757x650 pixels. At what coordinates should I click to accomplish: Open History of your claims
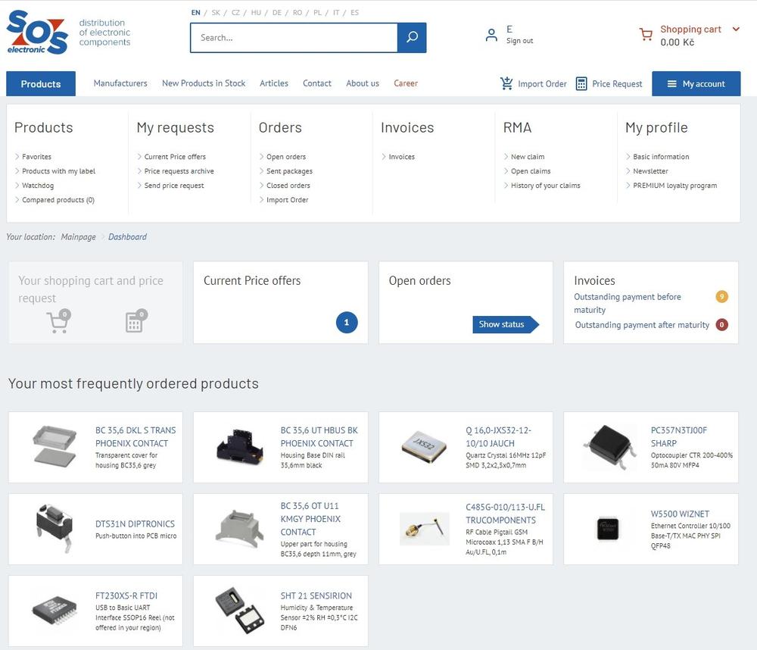point(546,186)
